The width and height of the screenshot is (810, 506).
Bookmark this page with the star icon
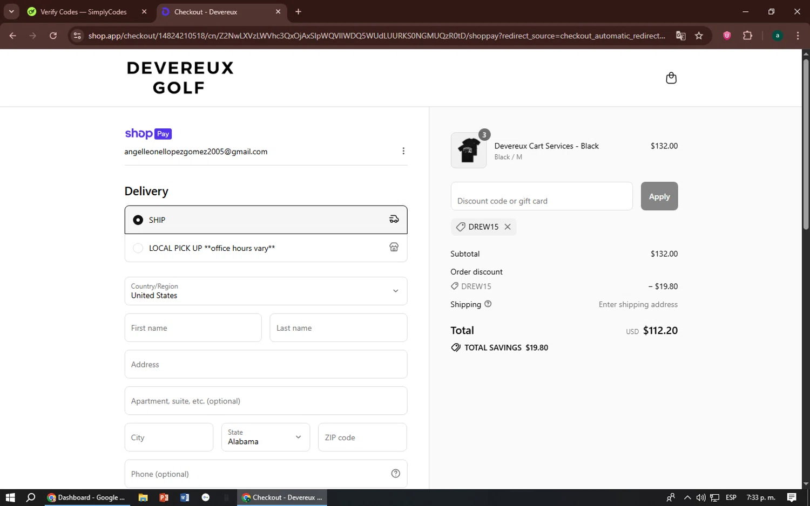(x=699, y=36)
